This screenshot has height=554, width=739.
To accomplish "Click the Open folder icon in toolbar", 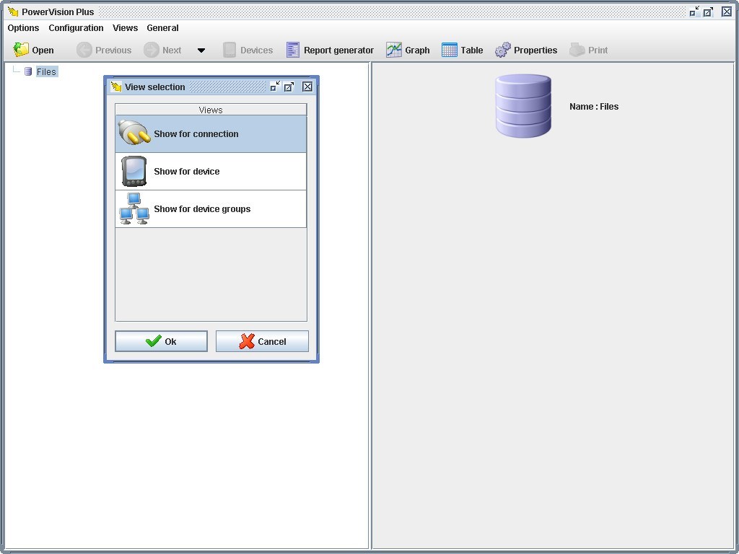I will click(x=21, y=50).
